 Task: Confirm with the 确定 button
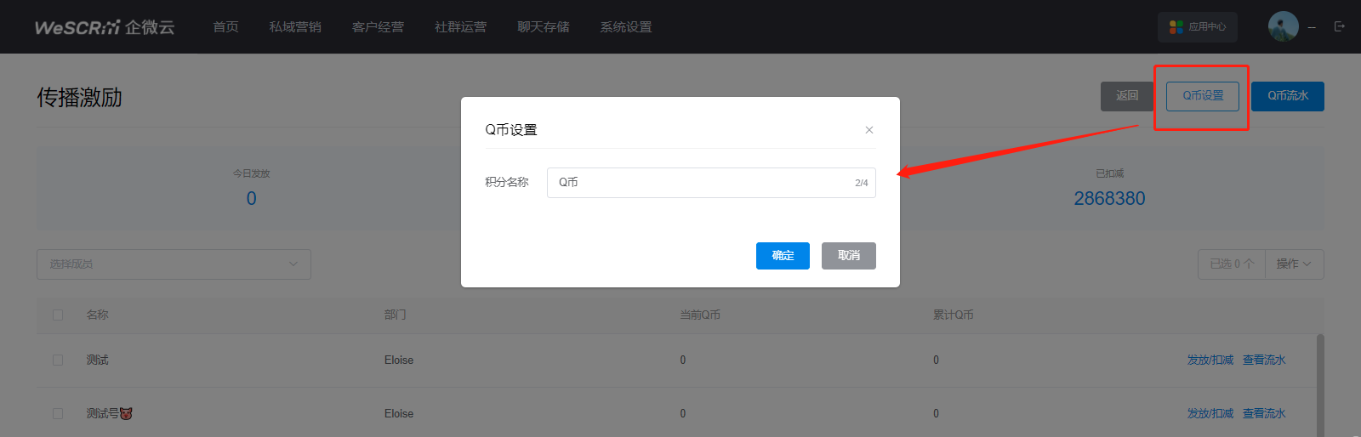coord(783,256)
